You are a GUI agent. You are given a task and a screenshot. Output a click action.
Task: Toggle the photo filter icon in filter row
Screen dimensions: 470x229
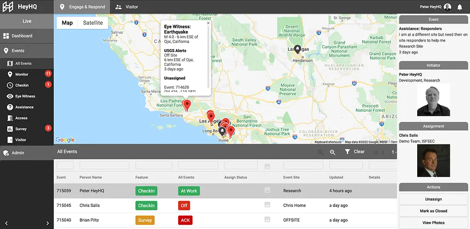point(268,166)
